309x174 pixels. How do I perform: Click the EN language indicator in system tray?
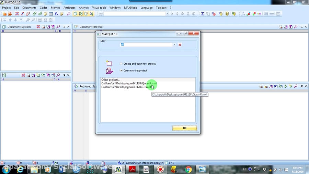(x=244, y=169)
